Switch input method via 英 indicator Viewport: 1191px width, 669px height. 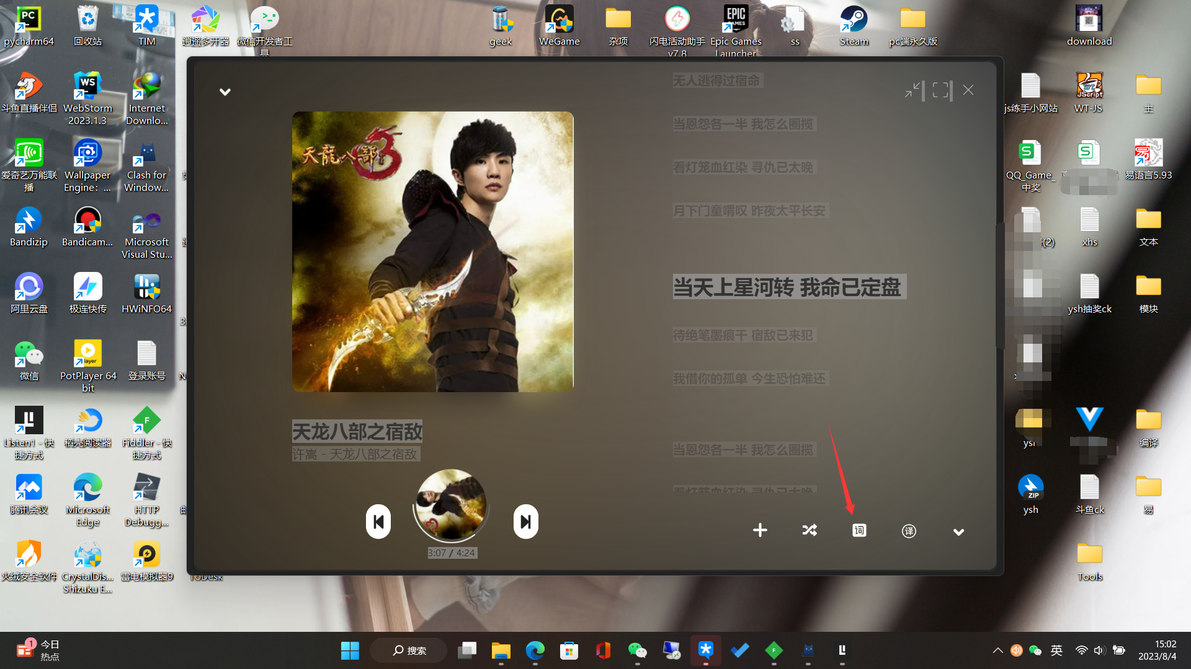click(x=1056, y=650)
